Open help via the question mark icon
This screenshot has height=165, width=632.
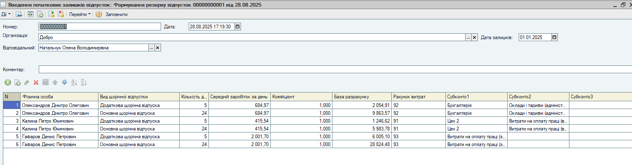[x=99, y=14]
